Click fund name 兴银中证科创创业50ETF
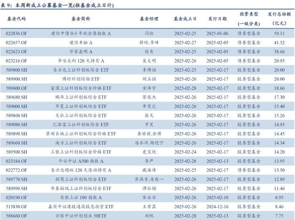This screenshot has width=295, height=220. [81, 216]
